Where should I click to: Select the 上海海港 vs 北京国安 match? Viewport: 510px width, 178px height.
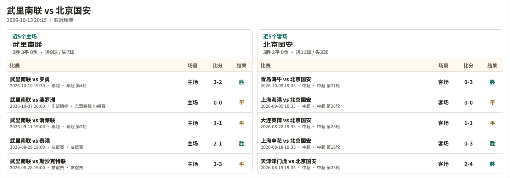380,102
